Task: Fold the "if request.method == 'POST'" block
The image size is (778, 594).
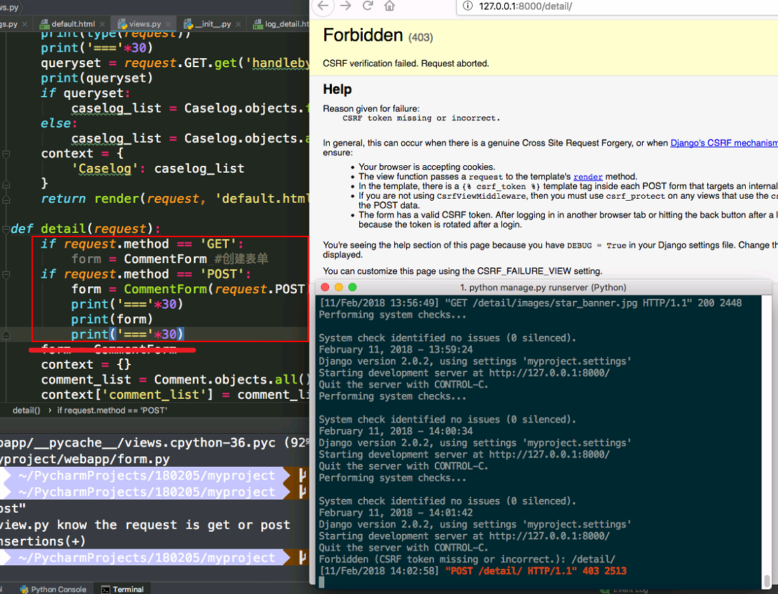Action: click(6, 274)
